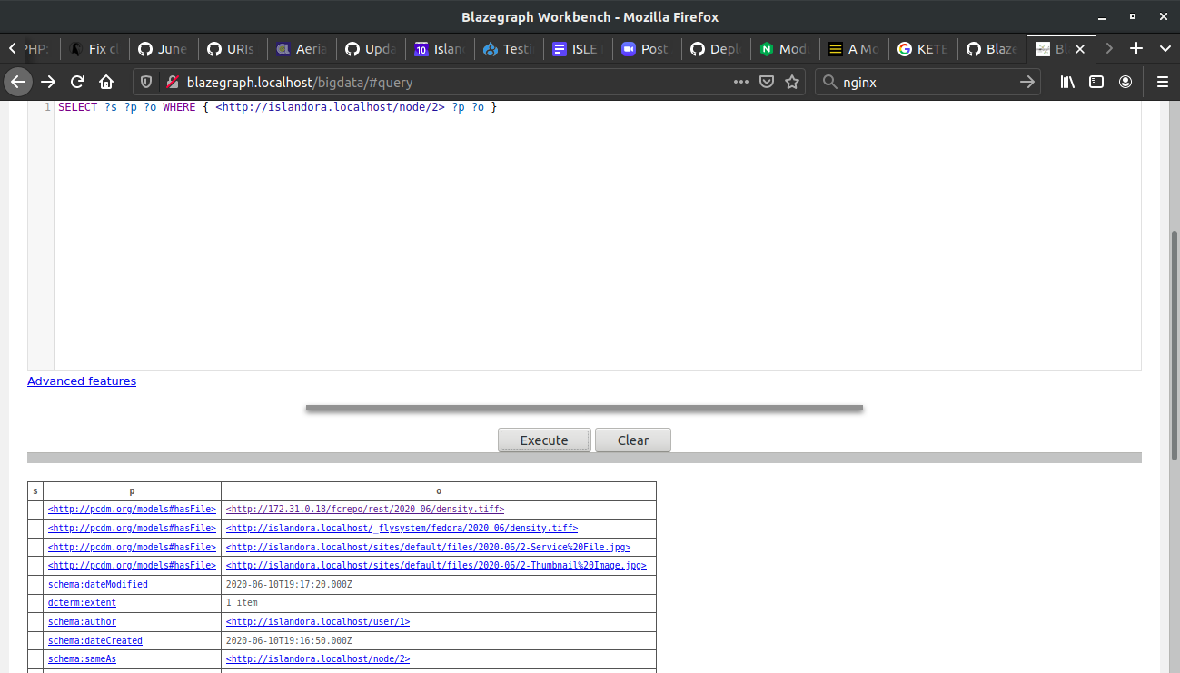Open the site identity permissions icon
Screen dimensions: 1180x673
171,82
